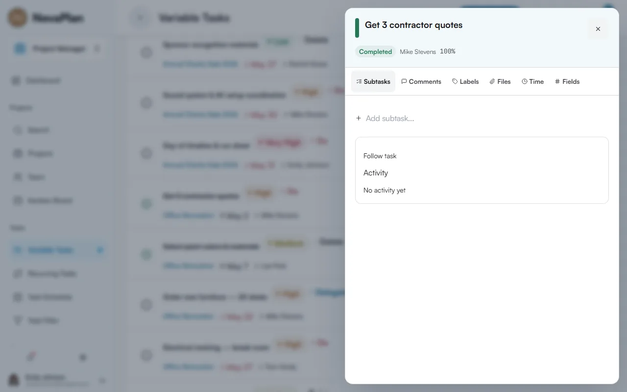The image size is (627, 392).
Task: Switch to the Fields tab
Action: pyautogui.click(x=567, y=81)
